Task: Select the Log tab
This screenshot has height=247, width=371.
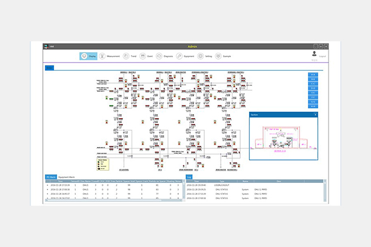Action: tap(189, 177)
